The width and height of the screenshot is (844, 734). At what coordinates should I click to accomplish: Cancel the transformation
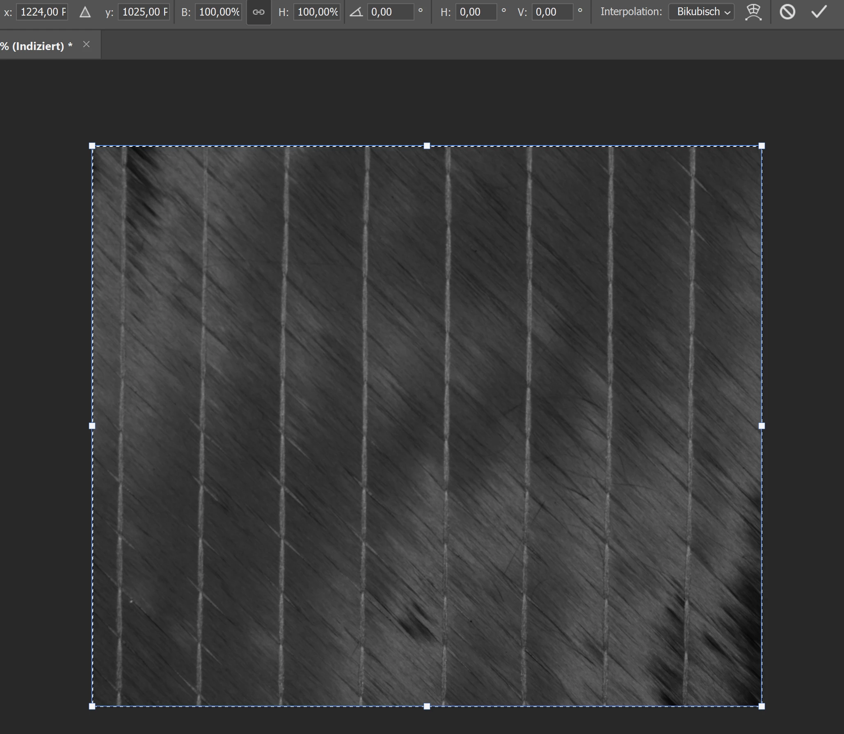click(x=787, y=12)
